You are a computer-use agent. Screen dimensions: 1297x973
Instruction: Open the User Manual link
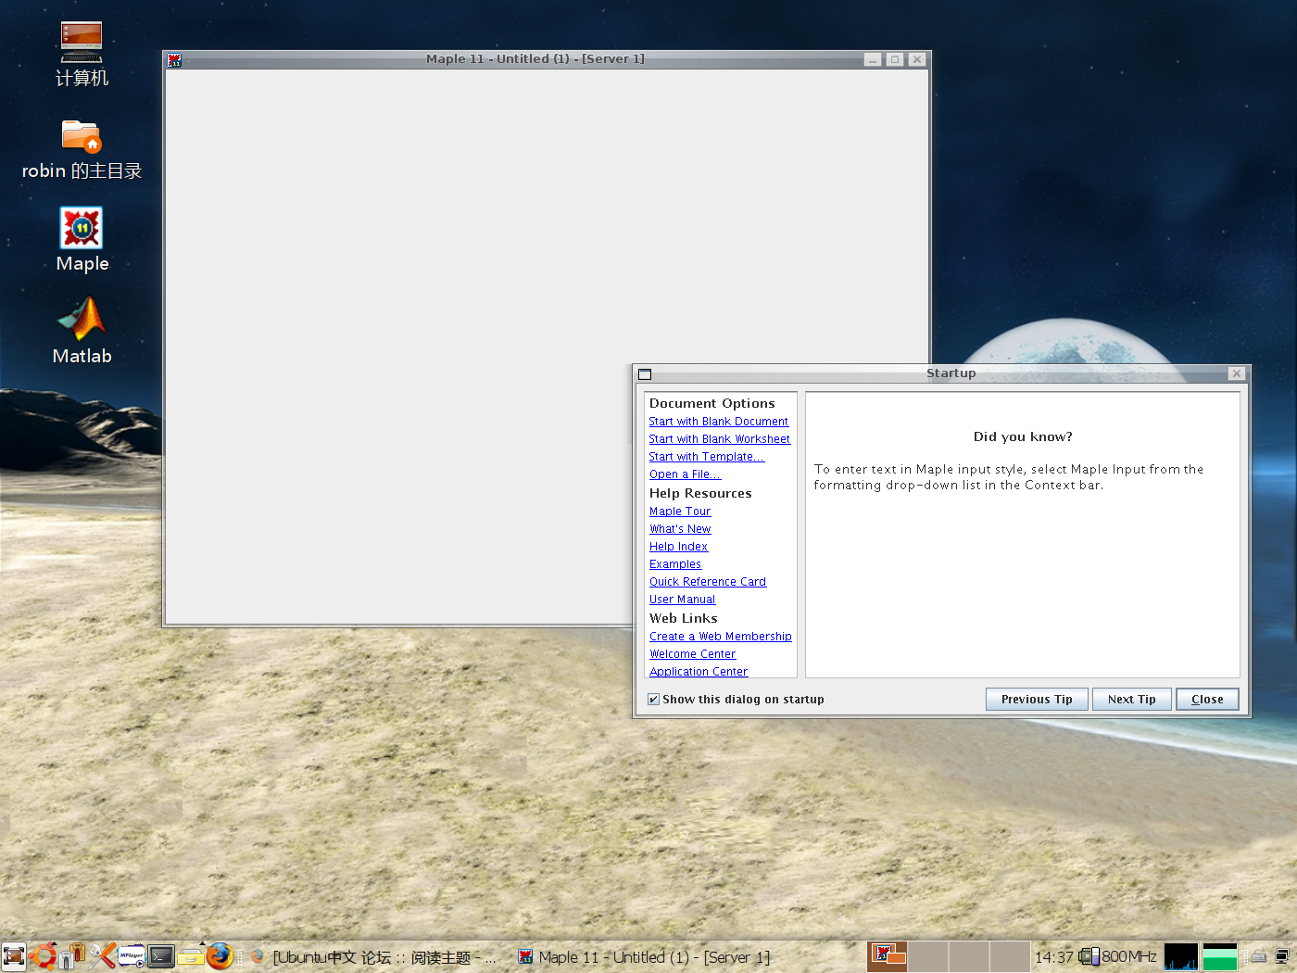[682, 600]
